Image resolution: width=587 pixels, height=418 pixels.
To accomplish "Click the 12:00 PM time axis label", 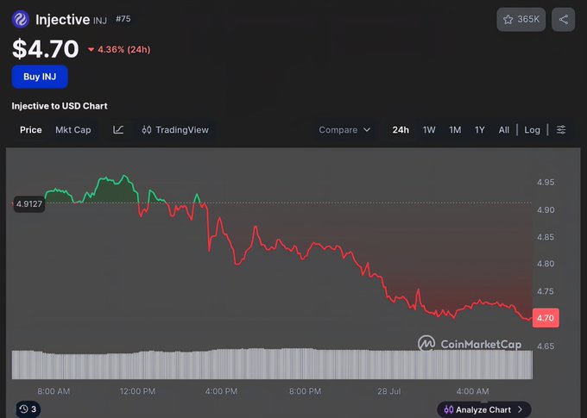I will click(137, 391).
